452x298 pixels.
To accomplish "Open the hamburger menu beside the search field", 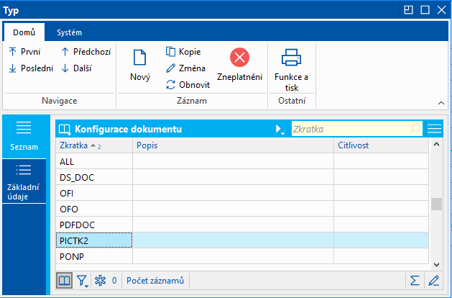I will tap(433, 129).
